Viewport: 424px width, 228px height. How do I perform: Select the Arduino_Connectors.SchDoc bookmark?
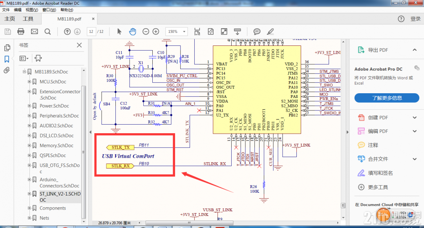[x=59, y=183]
